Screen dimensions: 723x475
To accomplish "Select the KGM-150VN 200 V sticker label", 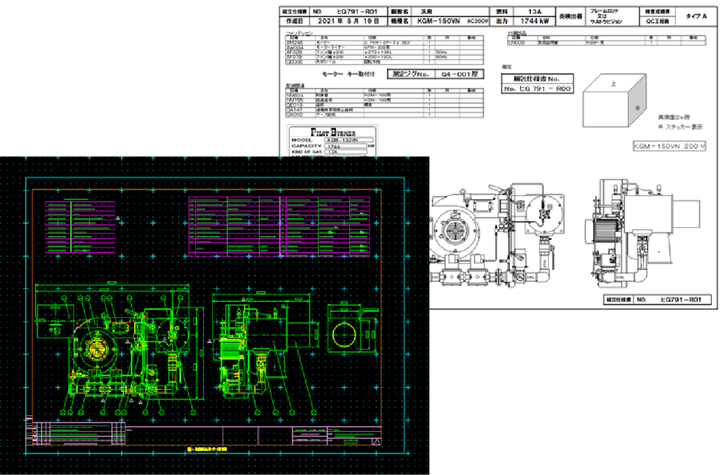I will [x=669, y=147].
